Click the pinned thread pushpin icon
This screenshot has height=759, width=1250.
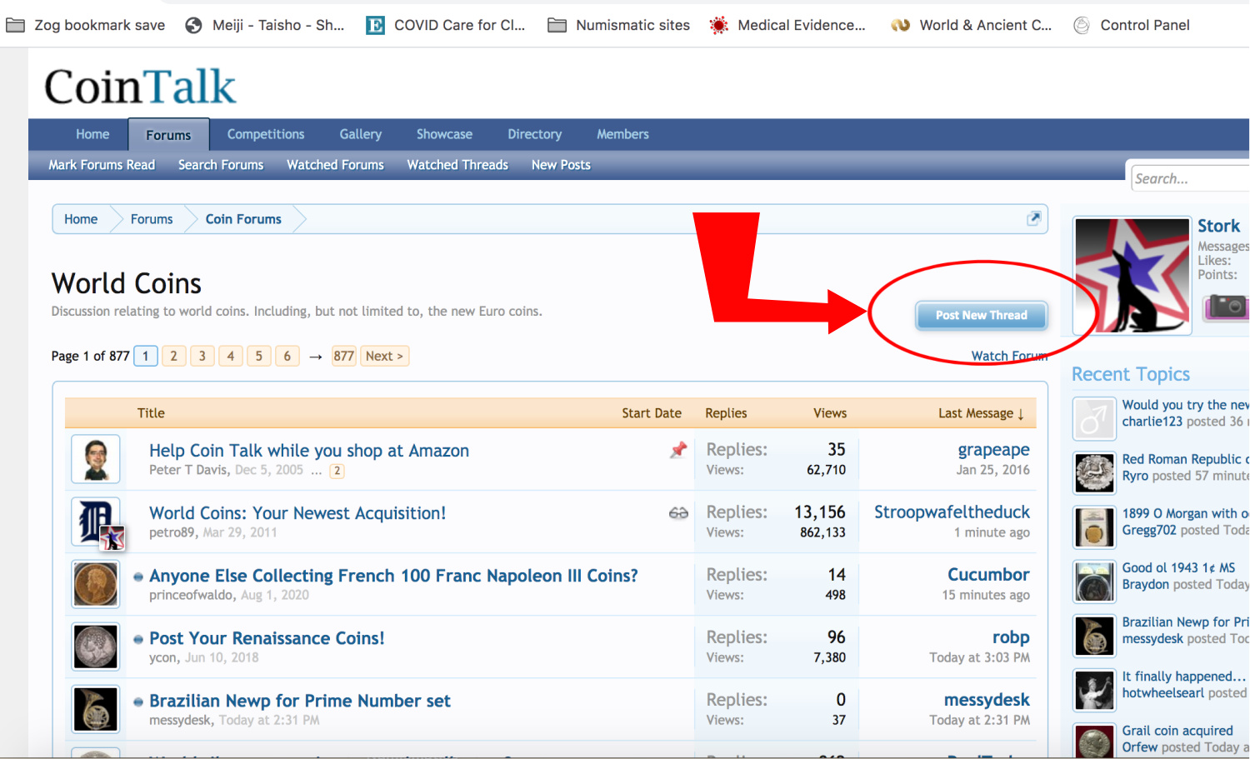tap(678, 450)
